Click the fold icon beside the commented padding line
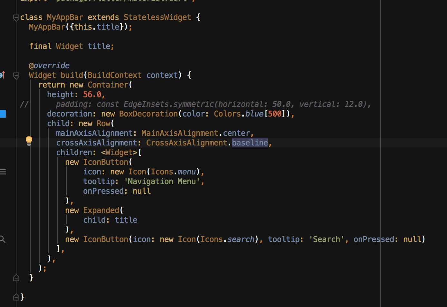Image resolution: width=447 pixels, height=307 pixels. pos(24,104)
